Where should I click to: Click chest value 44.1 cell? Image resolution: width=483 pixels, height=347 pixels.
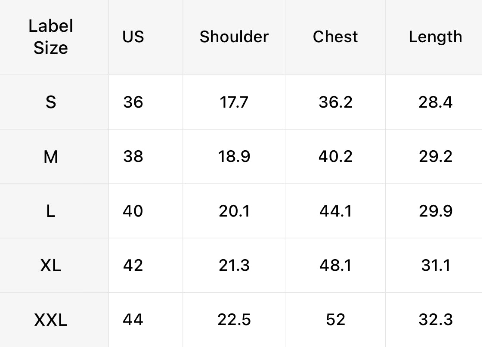point(335,211)
